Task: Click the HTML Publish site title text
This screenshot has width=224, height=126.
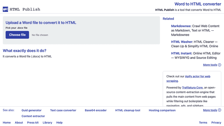Action: pos(25,9)
